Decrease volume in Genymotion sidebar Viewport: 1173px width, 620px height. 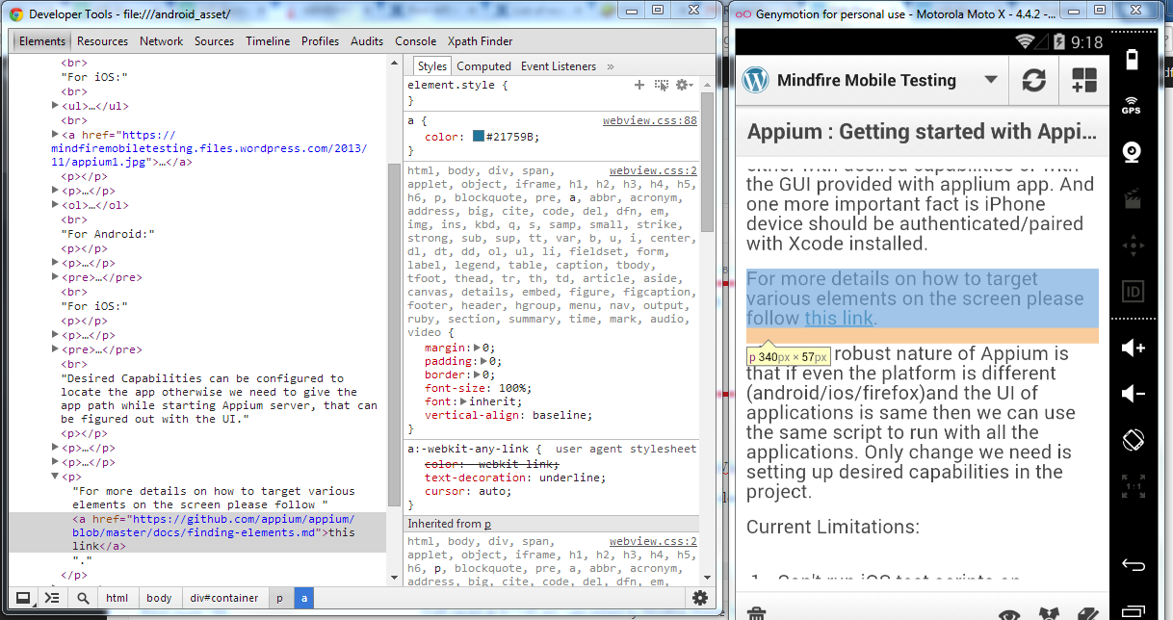[1133, 394]
